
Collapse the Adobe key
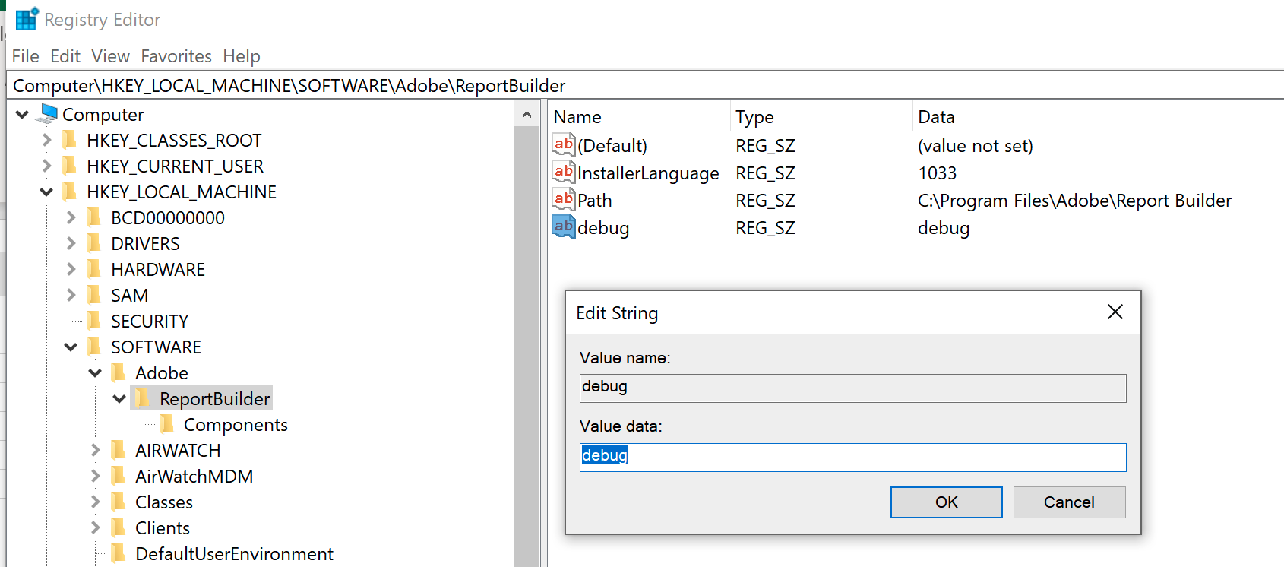pyautogui.click(x=95, y=373)
